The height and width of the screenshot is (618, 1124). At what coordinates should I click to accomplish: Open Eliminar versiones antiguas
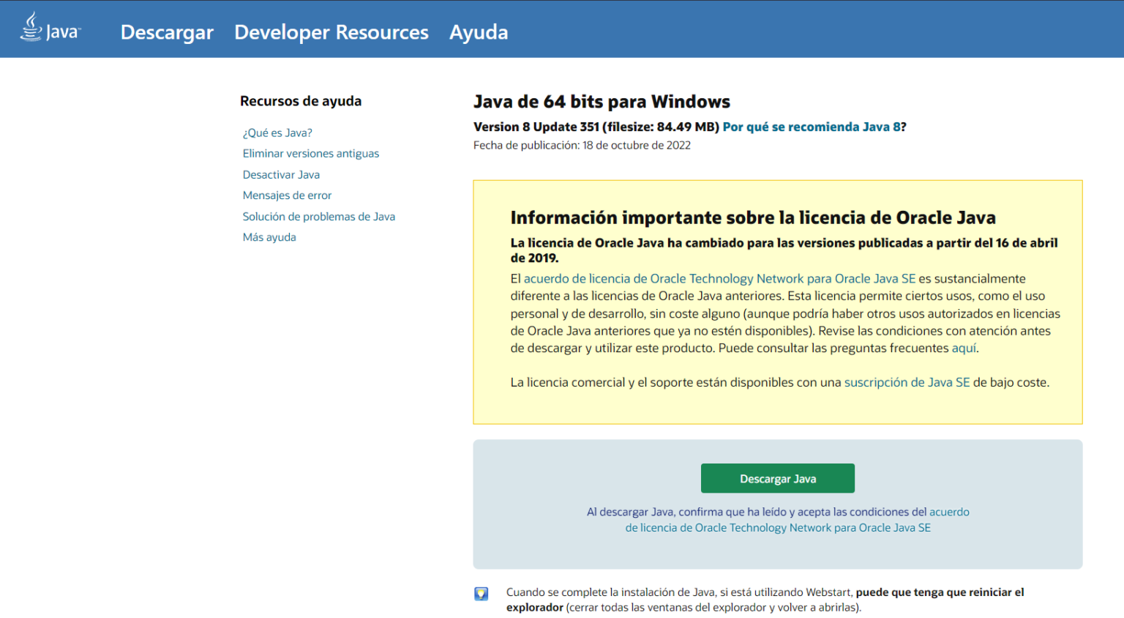point(311,153)
